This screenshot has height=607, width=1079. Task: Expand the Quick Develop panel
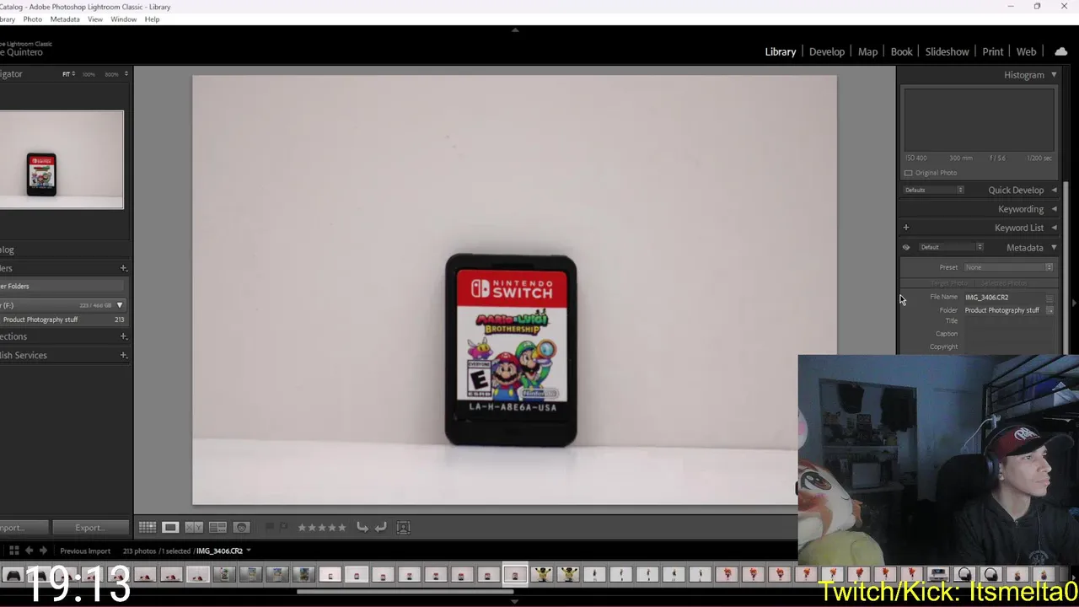click(1054, 191)
